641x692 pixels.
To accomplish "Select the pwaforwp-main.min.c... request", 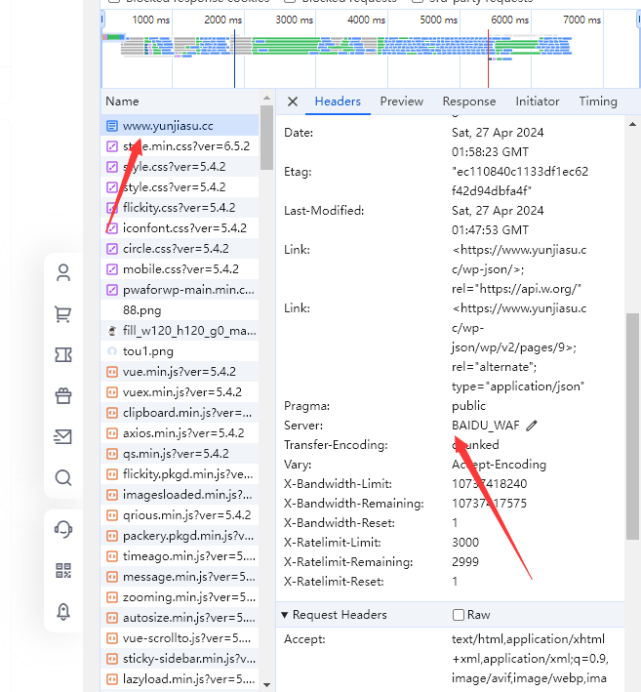I will click(180, 290).
